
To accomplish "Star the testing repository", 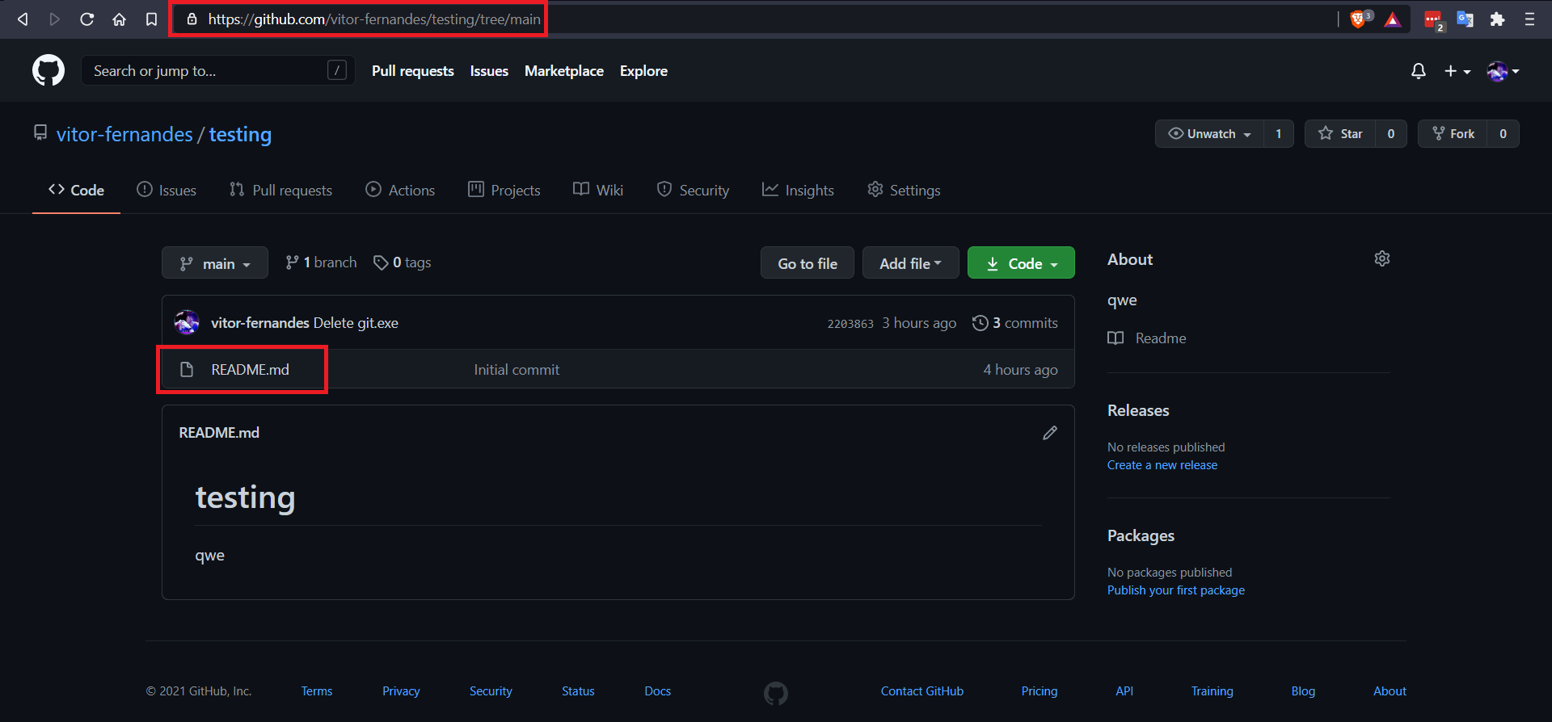I will tap(1340, 134).
